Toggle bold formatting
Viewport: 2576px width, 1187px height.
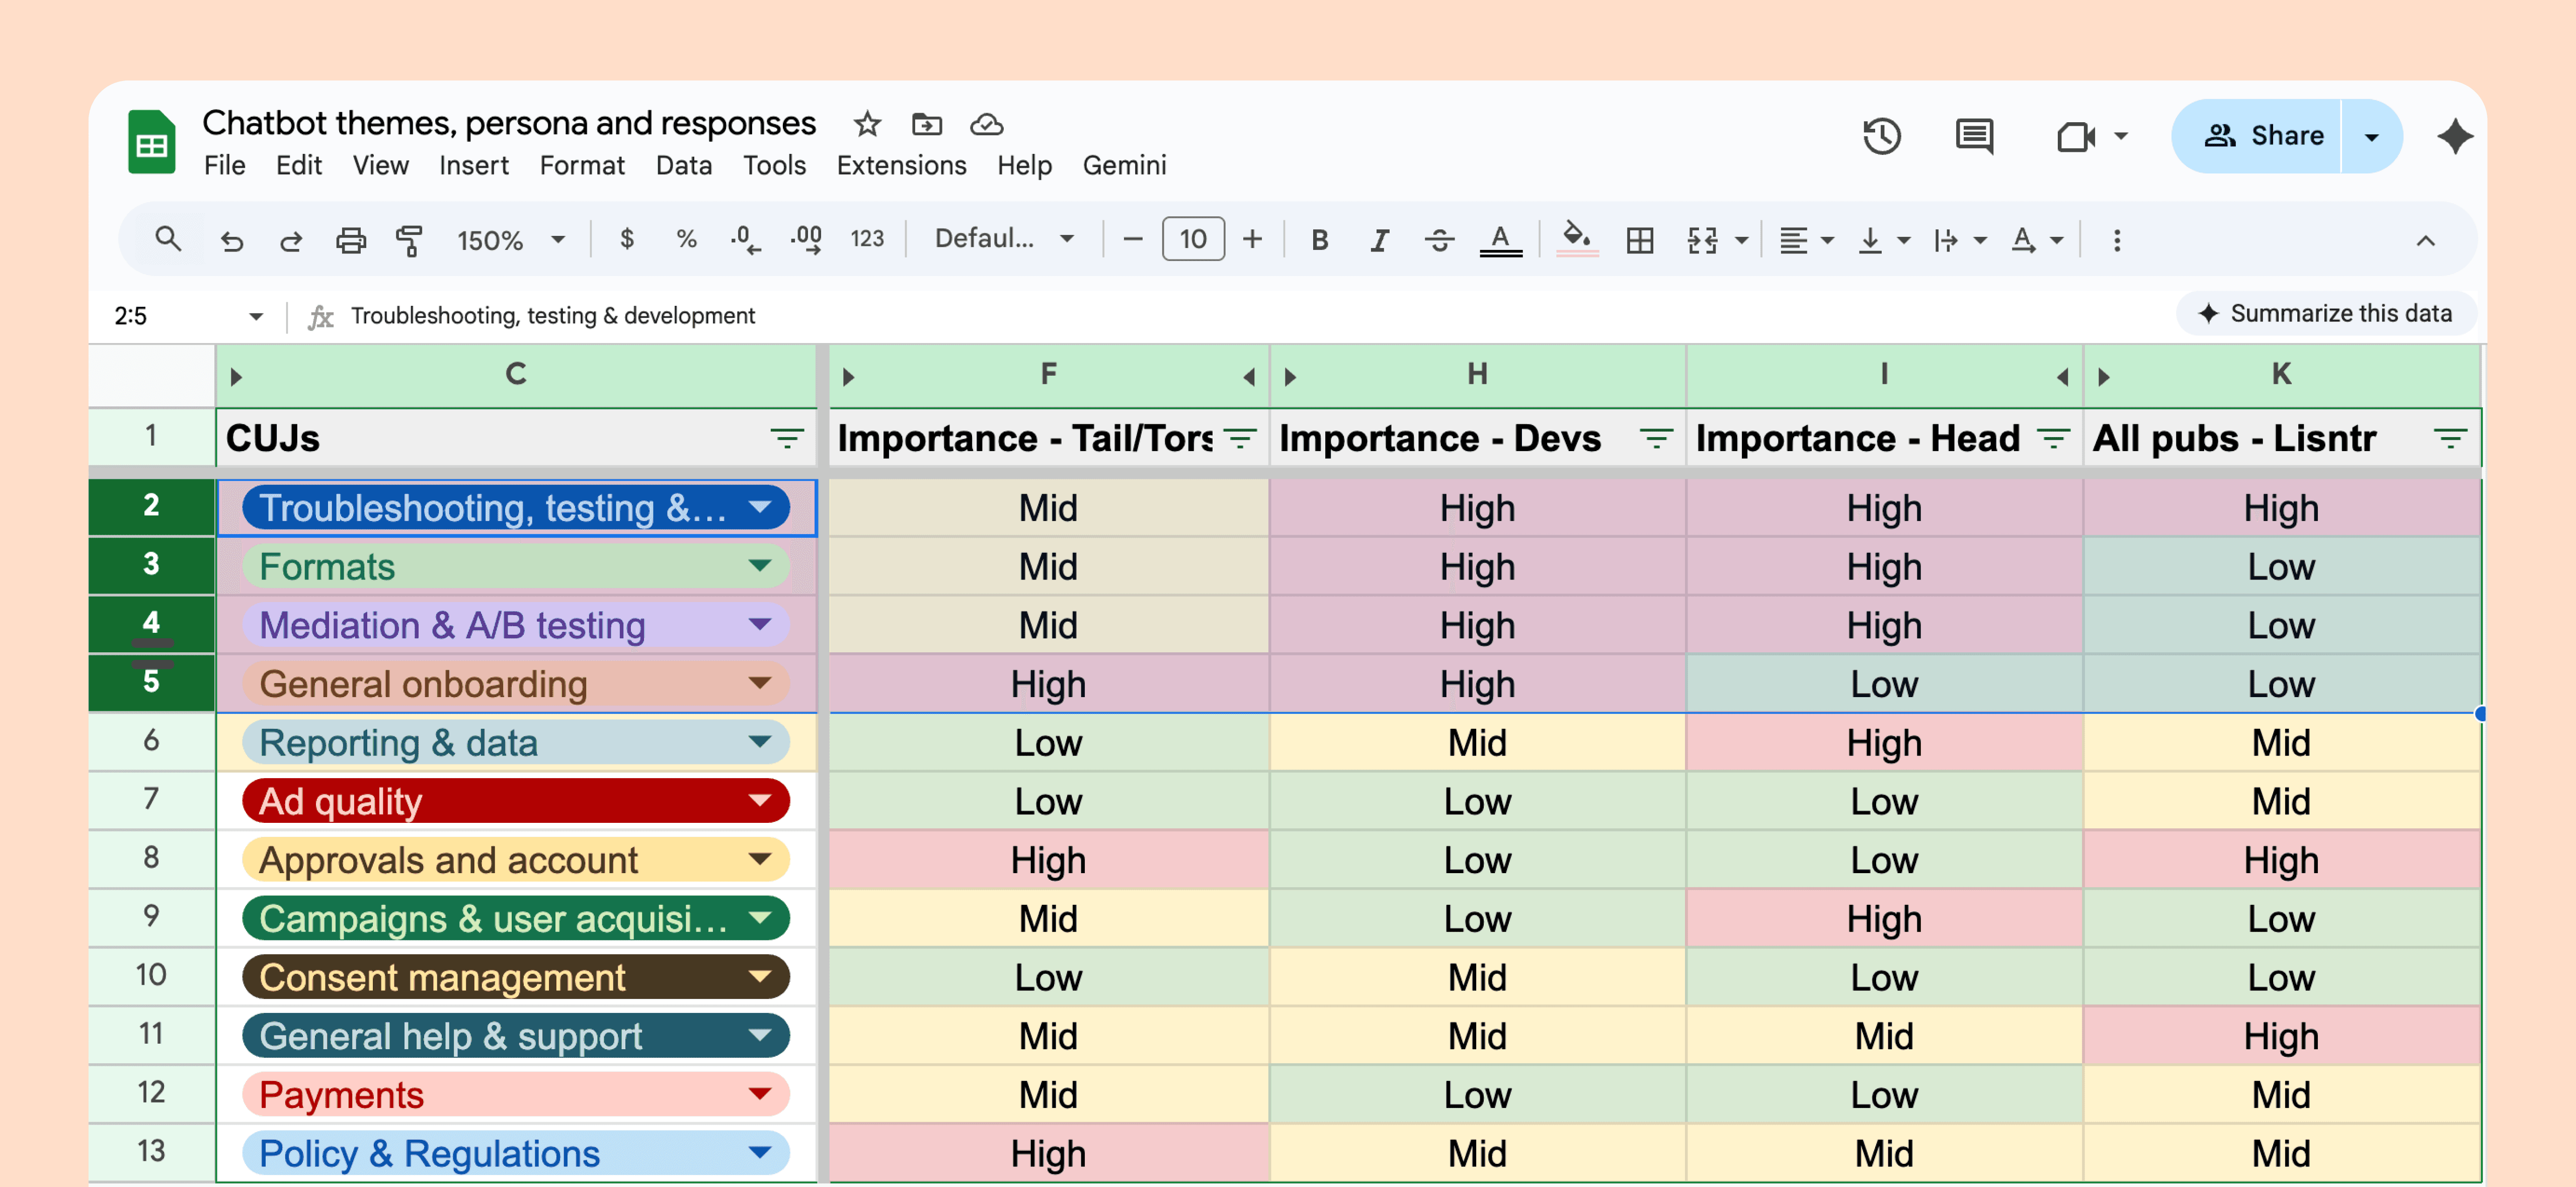point(1319,240)
